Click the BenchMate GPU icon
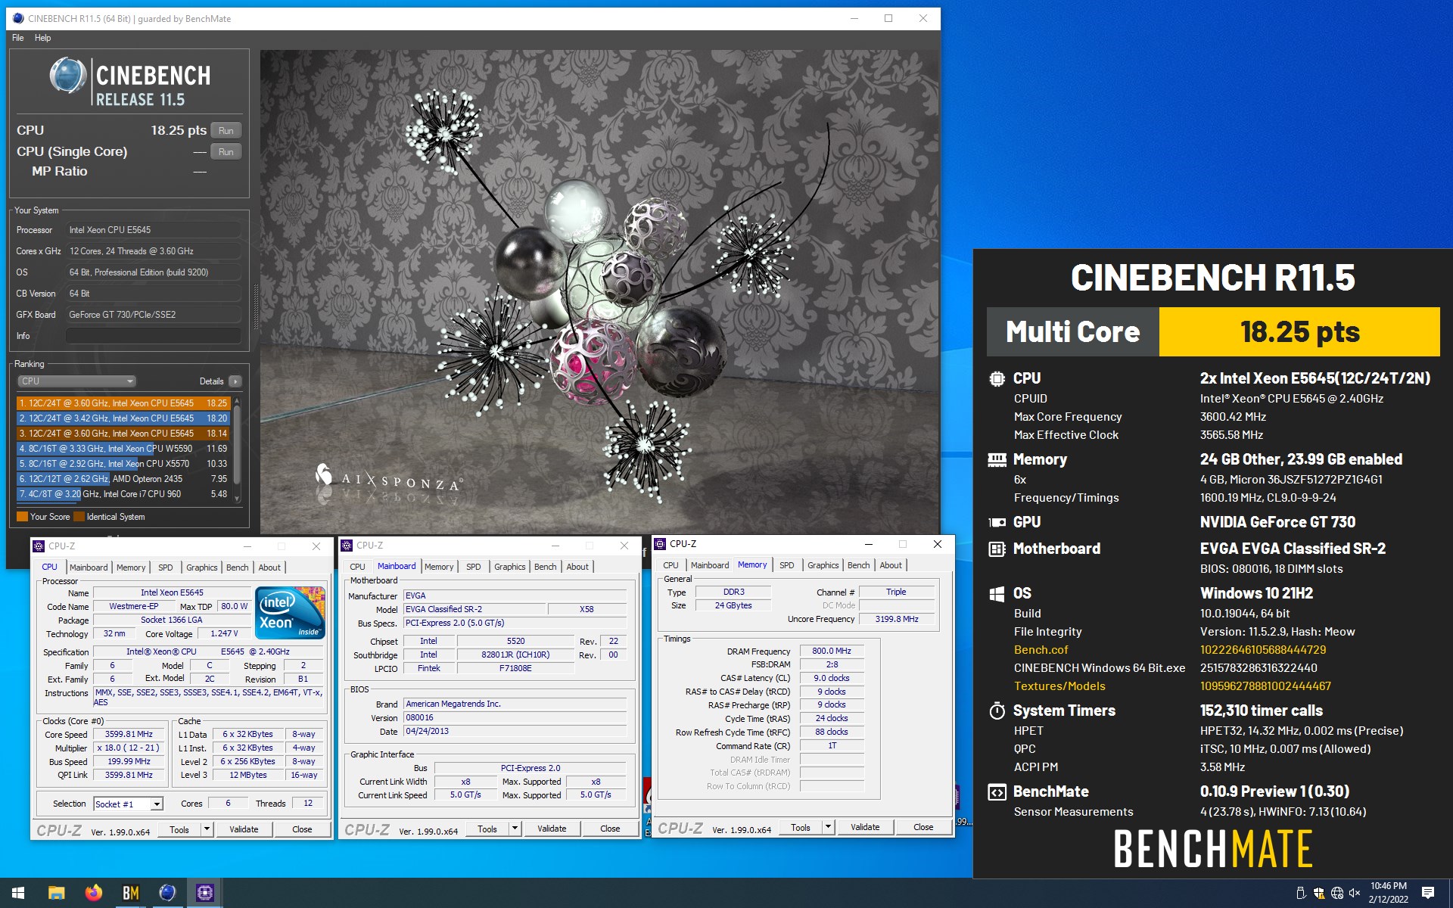 click(997, 522)
